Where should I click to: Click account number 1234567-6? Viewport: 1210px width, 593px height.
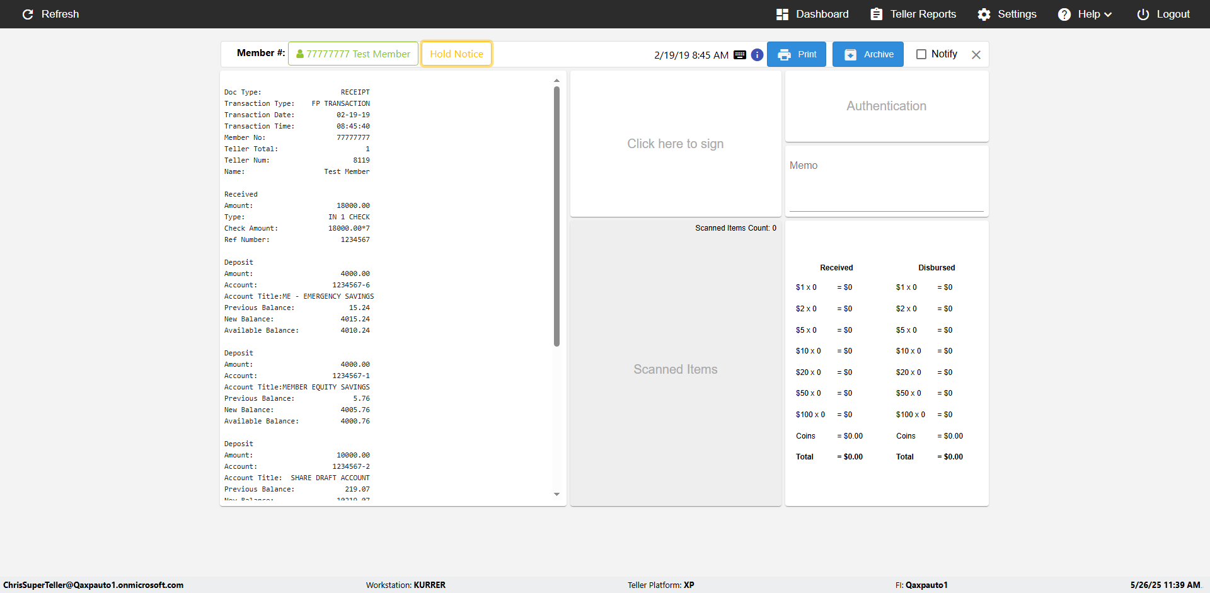pos(351,285)
